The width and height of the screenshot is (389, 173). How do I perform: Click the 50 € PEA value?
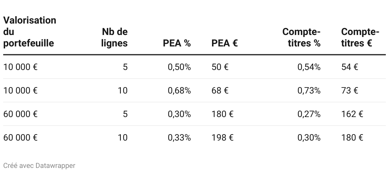tap(220, 67)
